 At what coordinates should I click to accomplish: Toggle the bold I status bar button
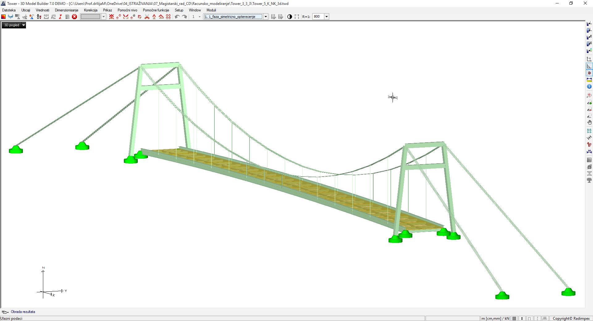point(522,319)
